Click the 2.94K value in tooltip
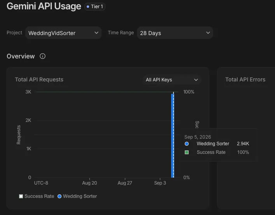 pyautogui.click(x=243, y=144)
